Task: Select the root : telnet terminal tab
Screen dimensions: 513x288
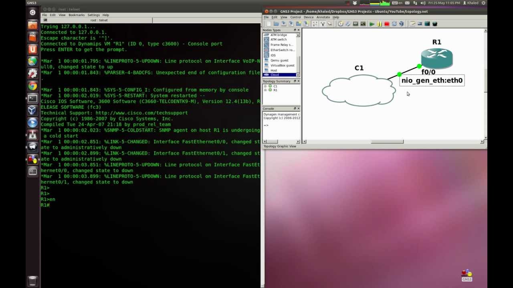Action: (x=96, y=20)
